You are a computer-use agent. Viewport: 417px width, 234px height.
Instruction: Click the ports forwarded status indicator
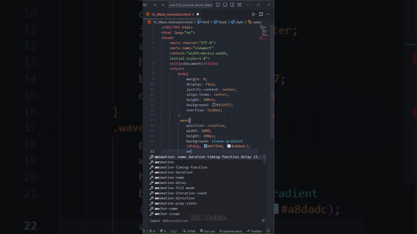[163, 231]
